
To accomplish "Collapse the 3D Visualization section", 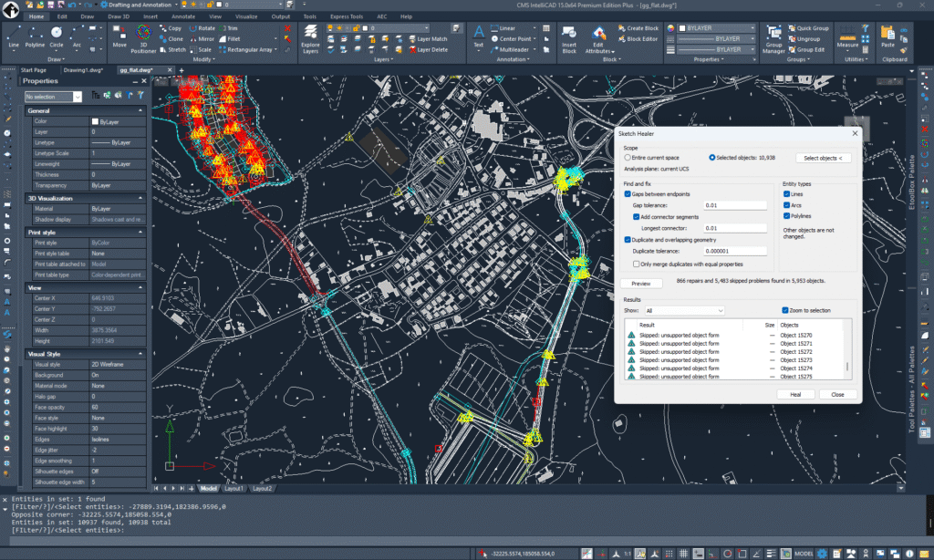I will pos(140,199).
